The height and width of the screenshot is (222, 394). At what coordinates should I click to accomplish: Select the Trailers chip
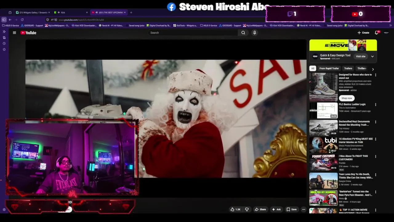coord(348,68)
